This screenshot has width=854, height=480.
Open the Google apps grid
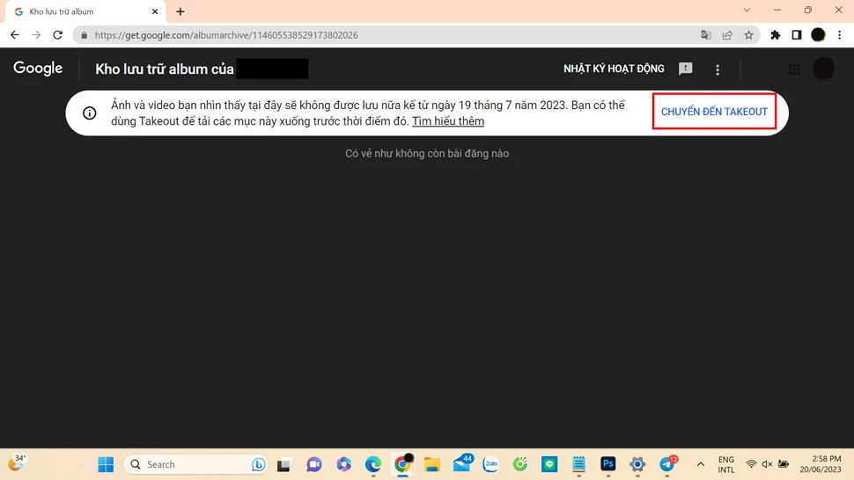794,69
